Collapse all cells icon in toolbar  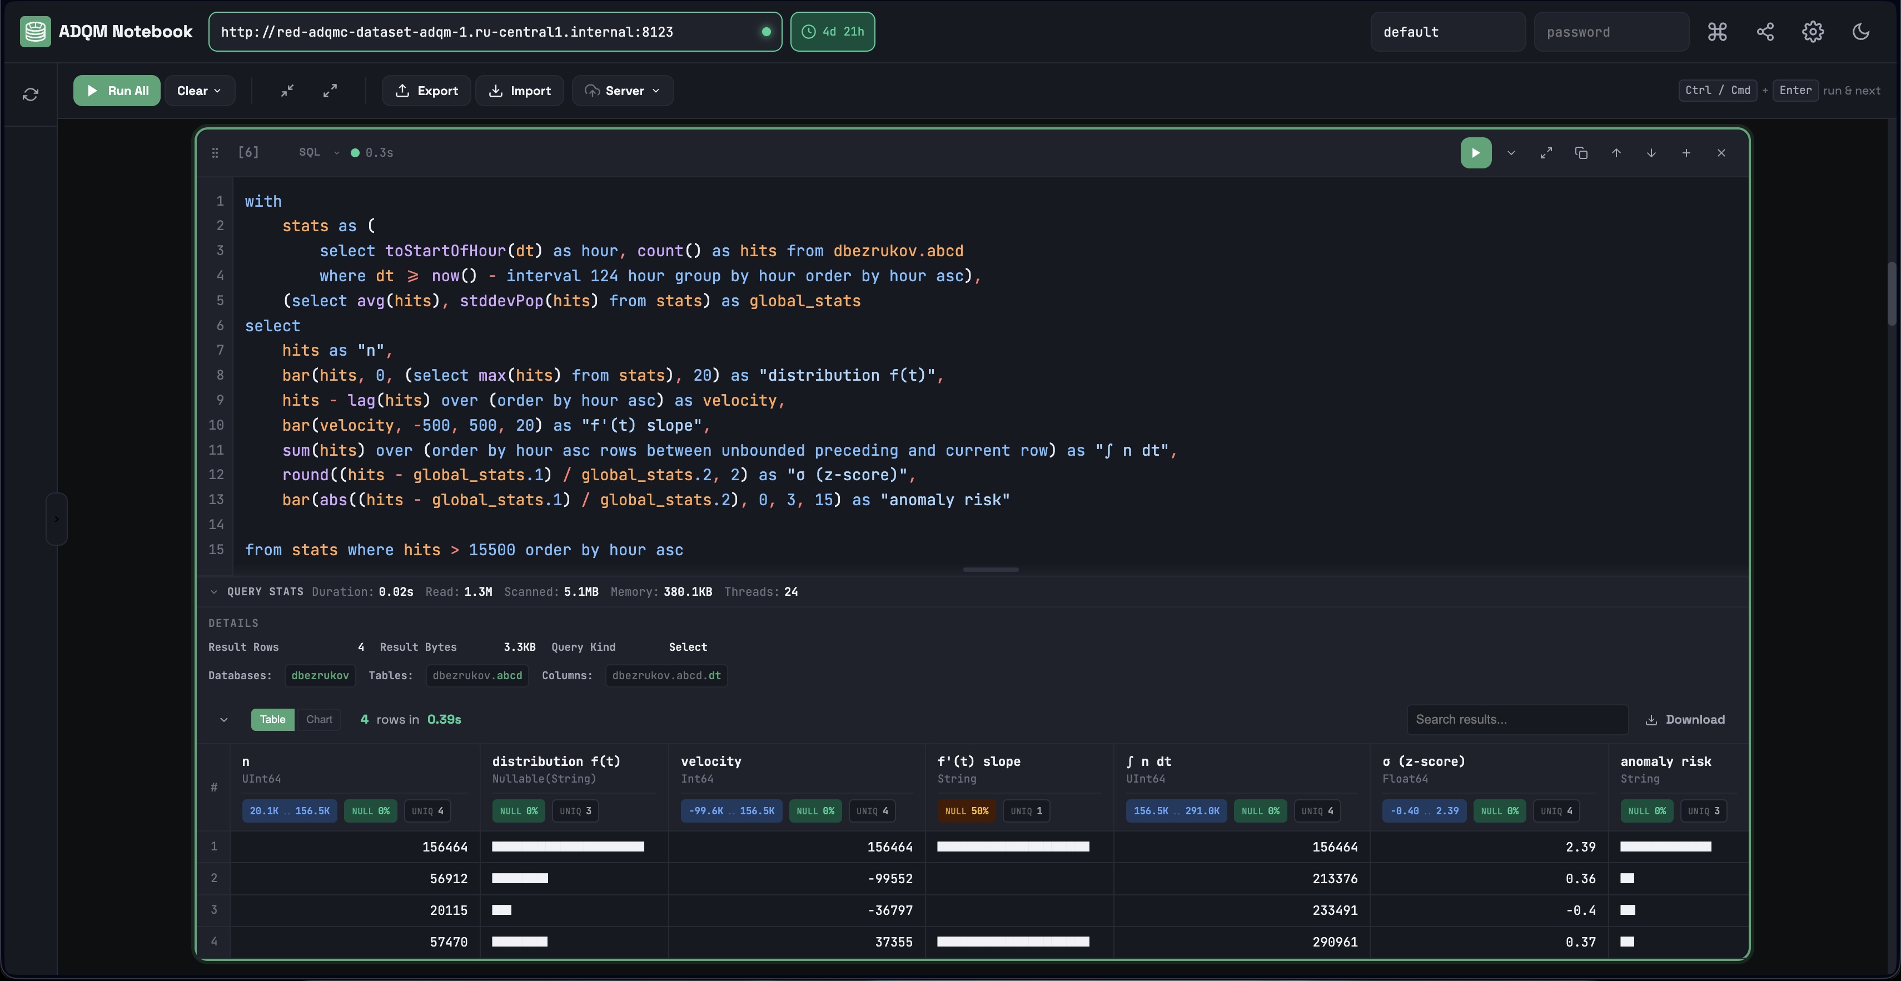(x=287, y=90)
